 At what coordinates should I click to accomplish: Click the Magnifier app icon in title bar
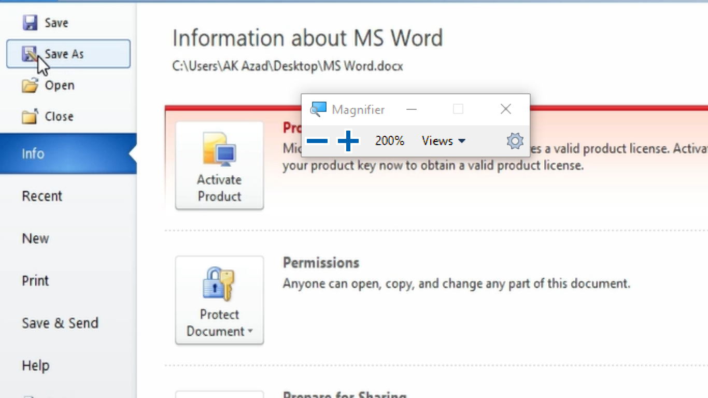coord(318,109)
